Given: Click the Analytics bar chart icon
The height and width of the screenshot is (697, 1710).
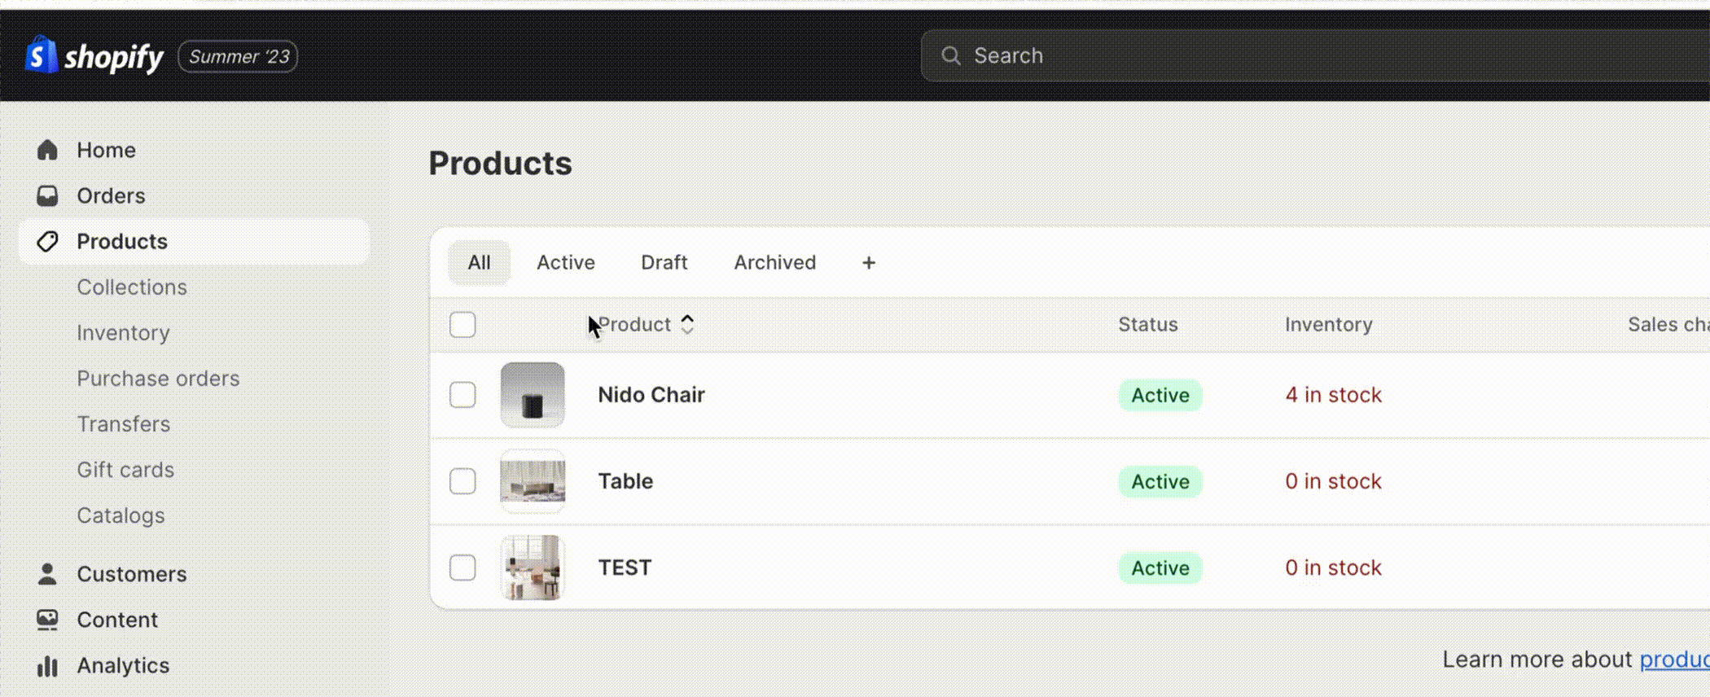Looking at the screenshot, I should (x=47, y=666).
